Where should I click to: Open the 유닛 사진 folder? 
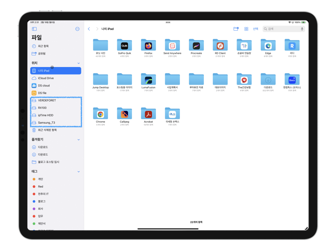[x=101, y=48]
